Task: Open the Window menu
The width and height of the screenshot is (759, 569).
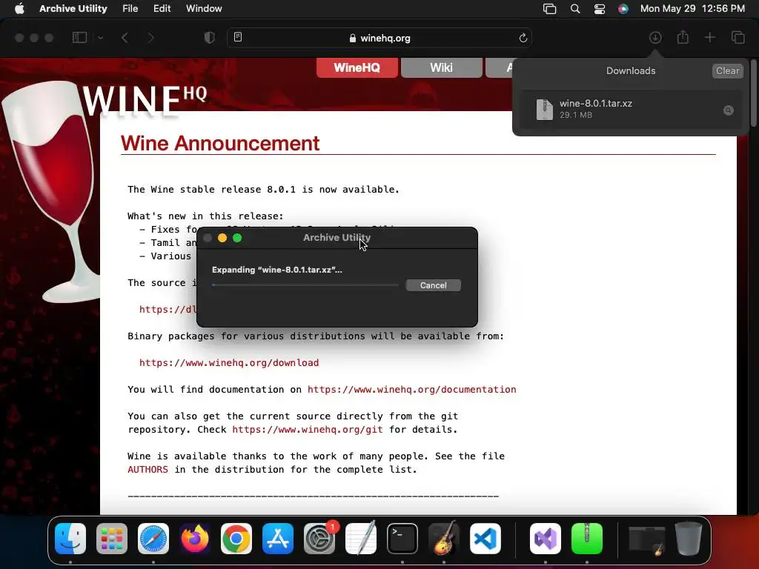Action: (204, 9)
